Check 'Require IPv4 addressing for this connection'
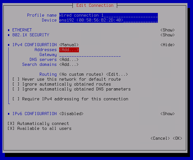The image size is (193, 160). pos(16,99)
